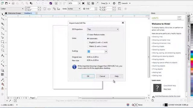This screenshot has height=108, width=193.
Task: Select Metric (1 unit = 1 mm)
Action: [x=88, y=46]
